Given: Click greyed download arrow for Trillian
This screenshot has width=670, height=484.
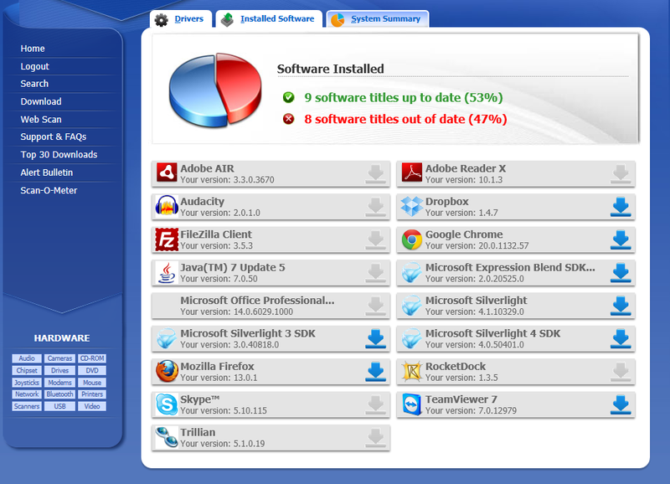Looking at the screenshot, I should (x=375, y=437).
